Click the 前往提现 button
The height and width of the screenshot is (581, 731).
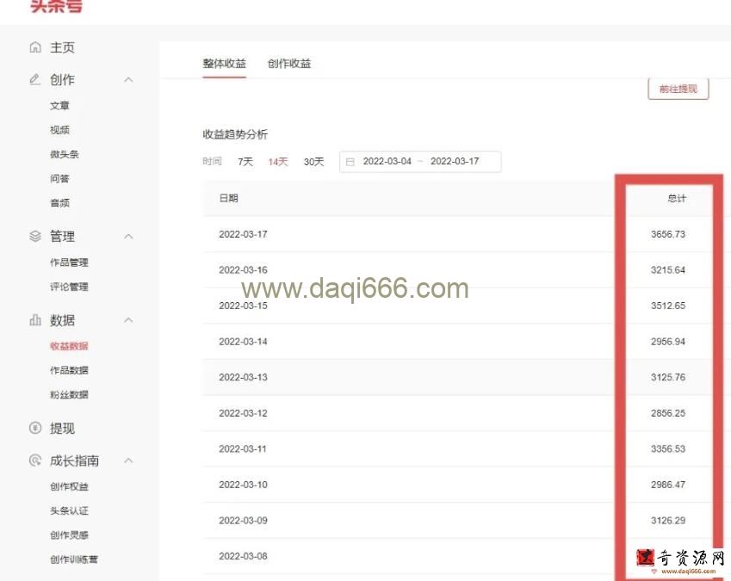pos(678,89)
